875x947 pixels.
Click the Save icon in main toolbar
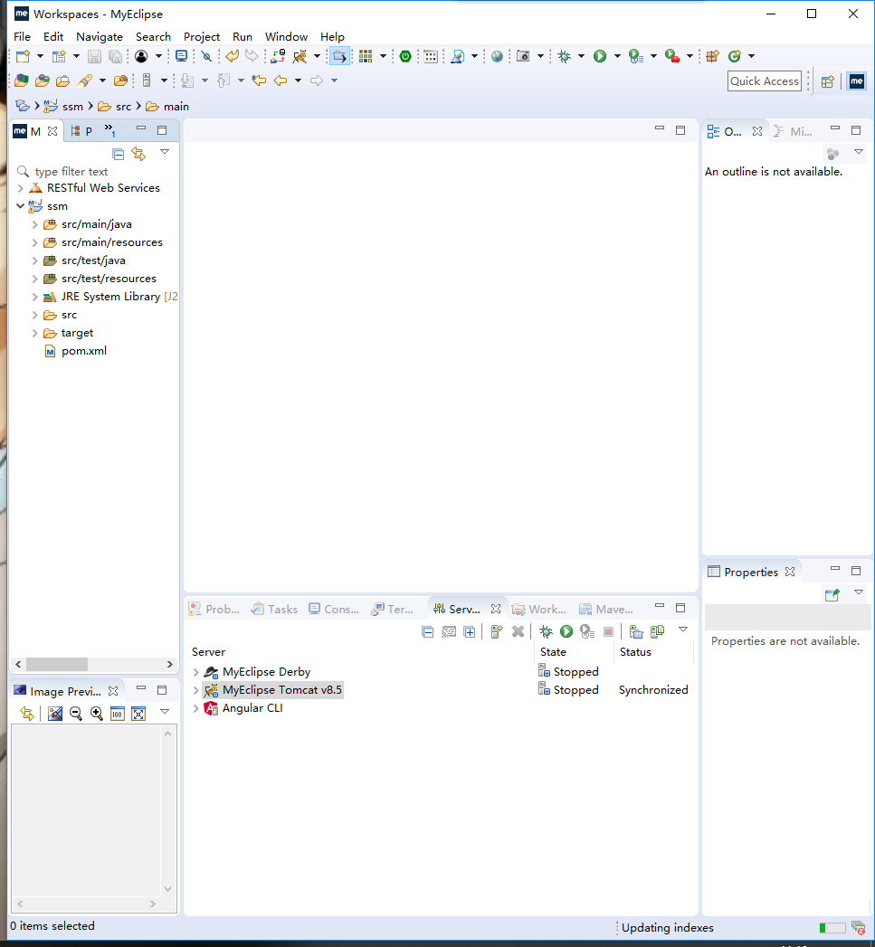[94, 56]
